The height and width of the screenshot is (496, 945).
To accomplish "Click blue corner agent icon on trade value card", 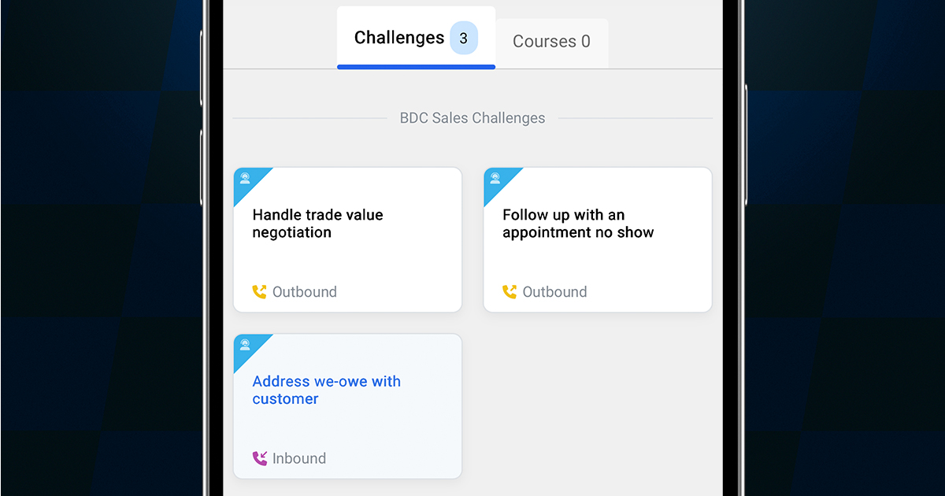I will pyautogui.click(x=245, y=178).
